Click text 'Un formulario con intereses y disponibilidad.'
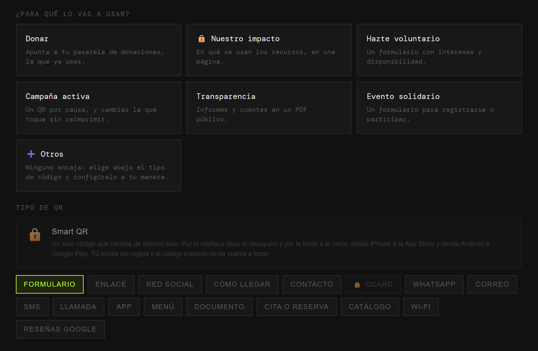 424,57
